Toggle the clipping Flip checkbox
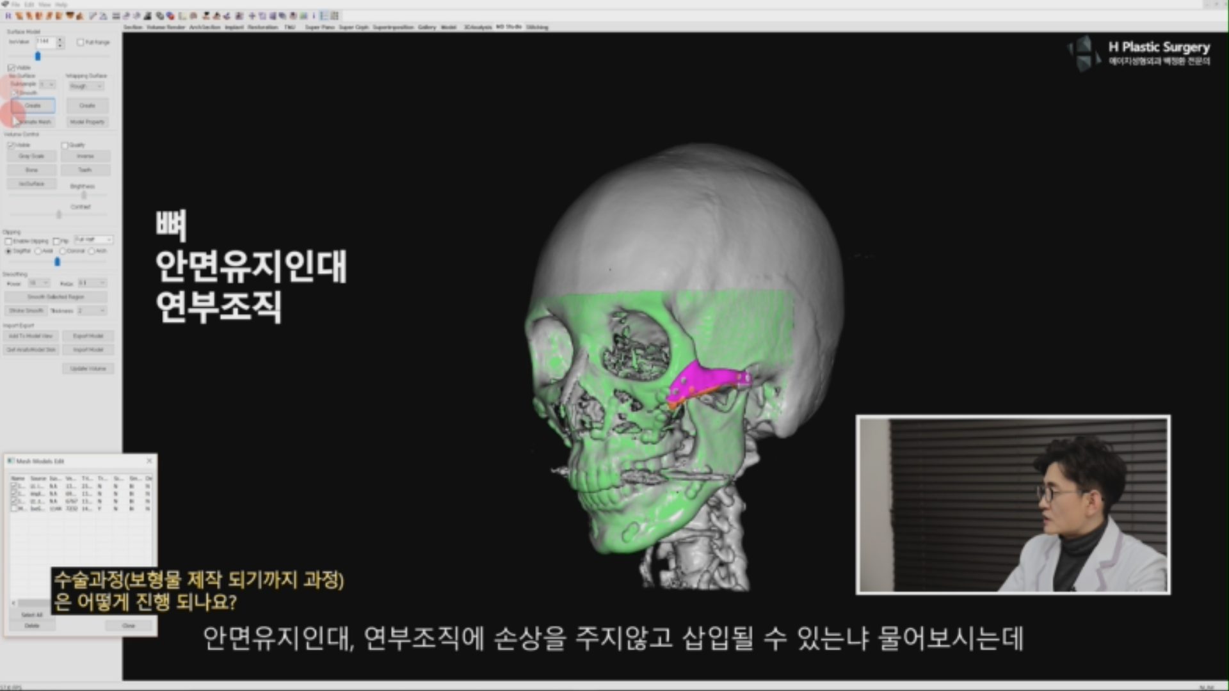The width and height of the screenshot is (1229, 691). 56,241
